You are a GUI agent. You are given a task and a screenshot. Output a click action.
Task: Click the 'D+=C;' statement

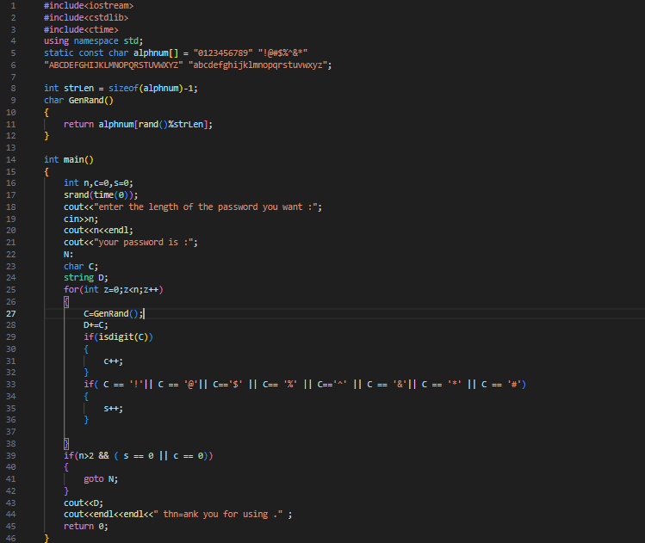(96, 325)
